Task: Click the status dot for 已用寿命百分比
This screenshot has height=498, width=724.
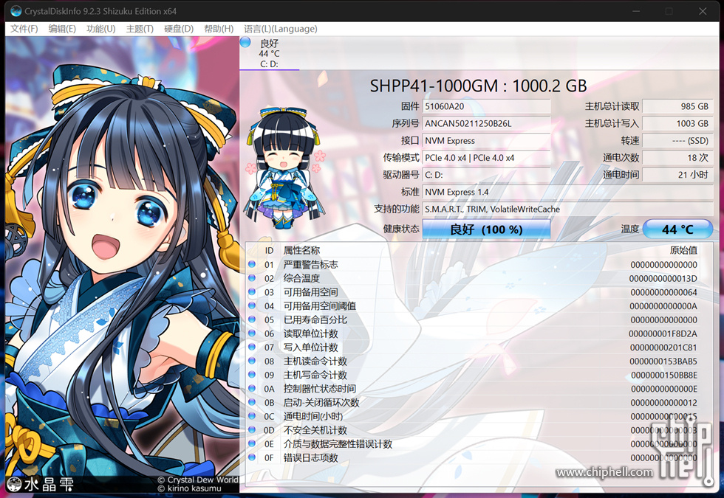Action: (252, 319)
